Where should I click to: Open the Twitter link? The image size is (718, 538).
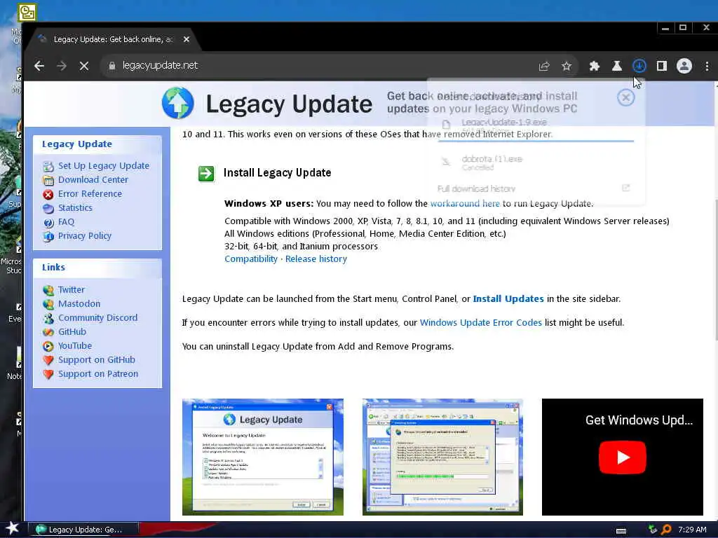(x=72, y=289)
